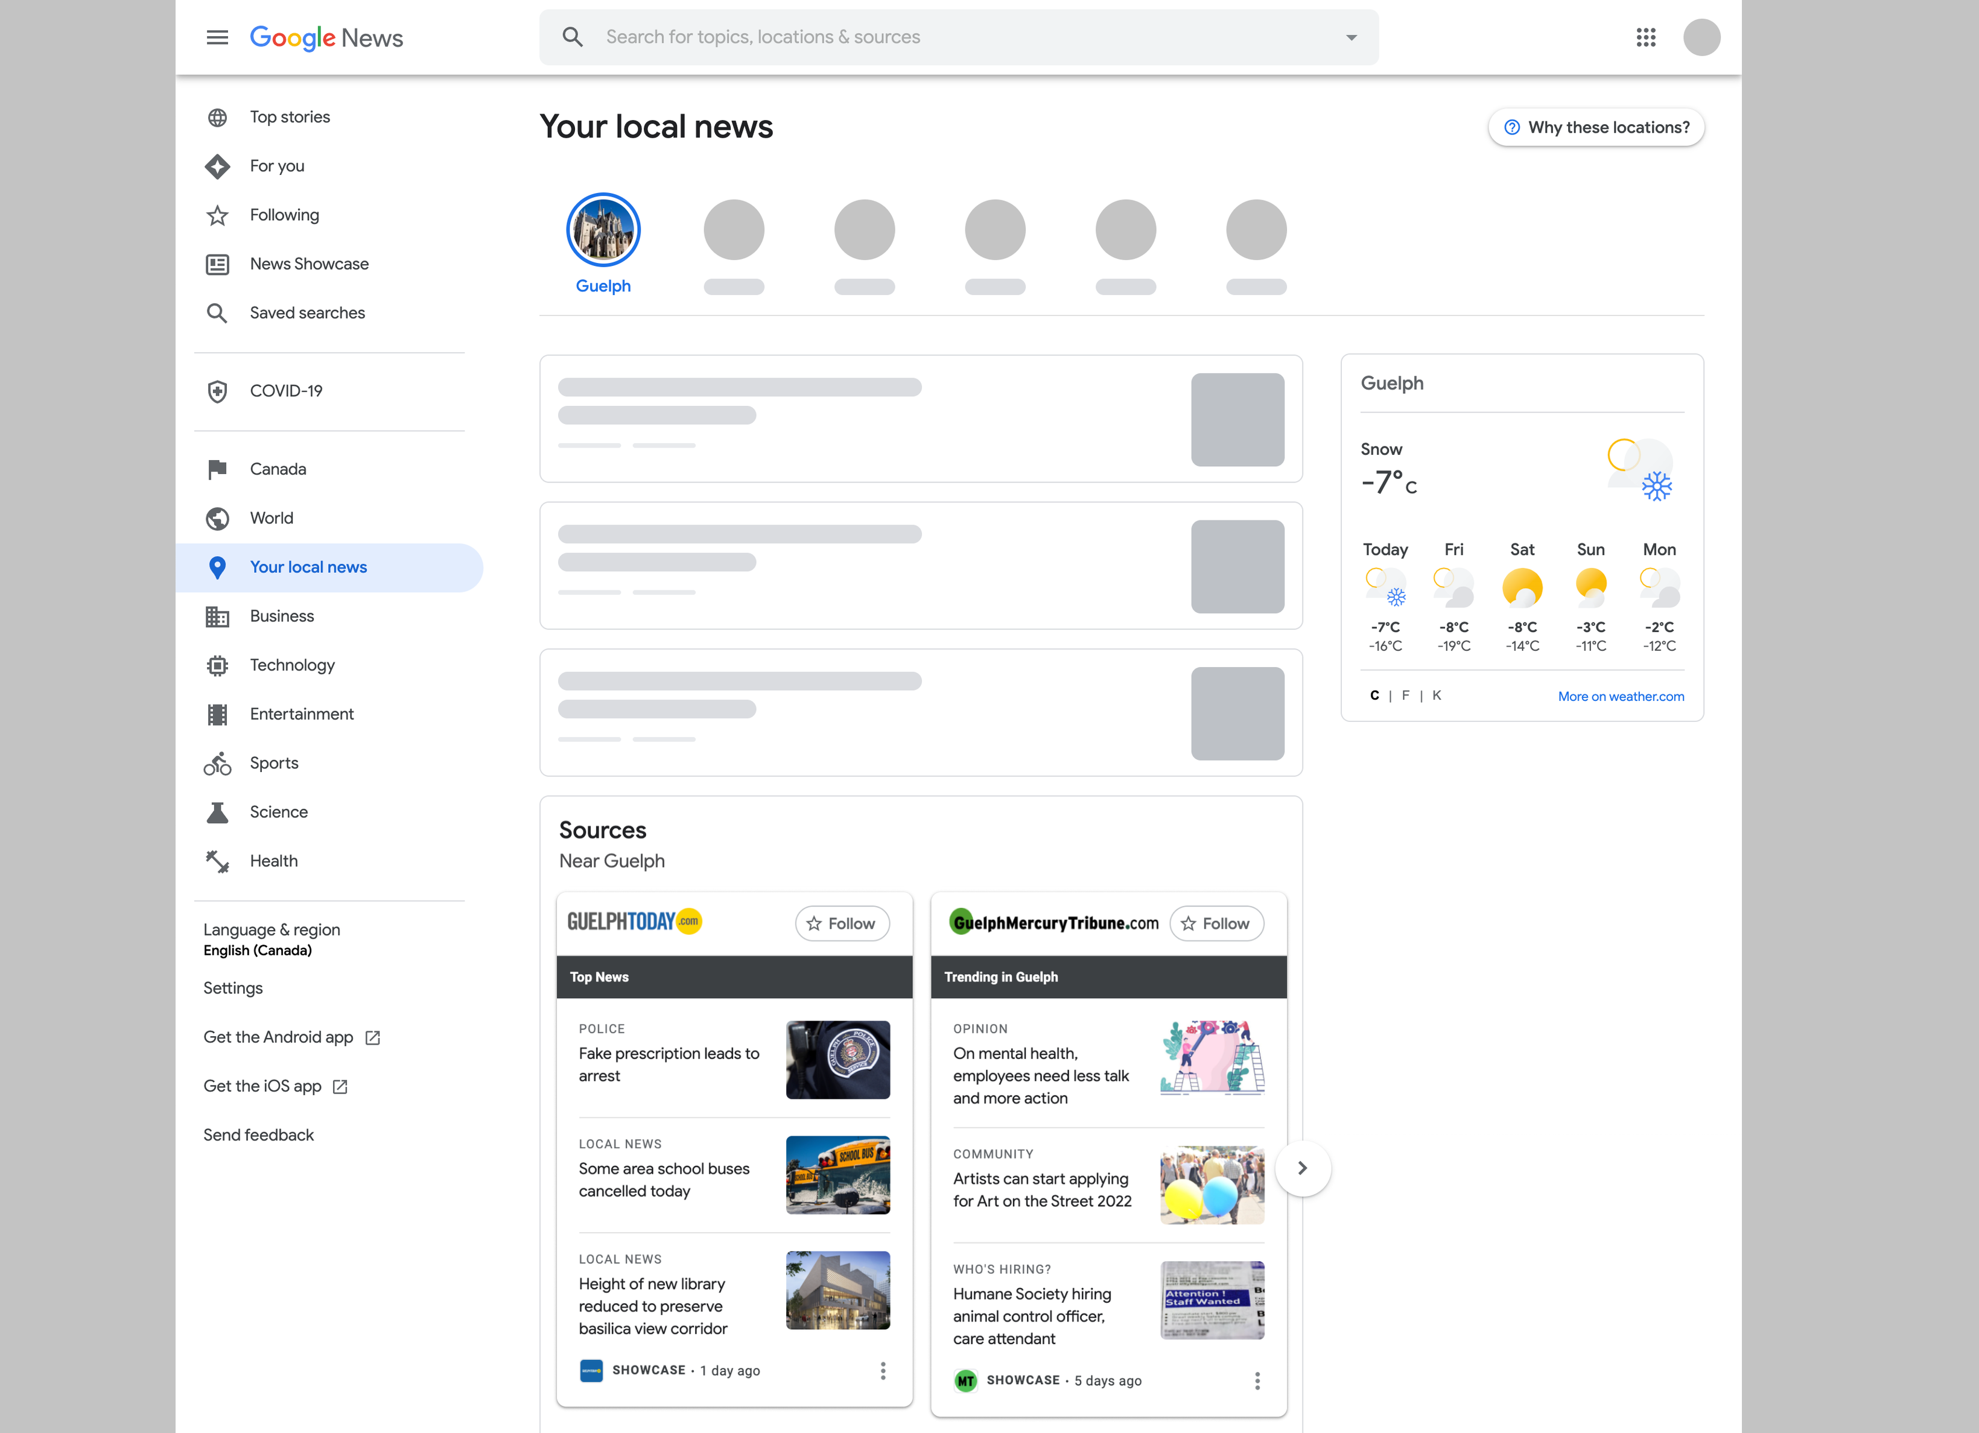The width and height of the screenshot is (1979, 1433).
Task: Switch weather units to Fahrenheit
Action: point(1405,695)
